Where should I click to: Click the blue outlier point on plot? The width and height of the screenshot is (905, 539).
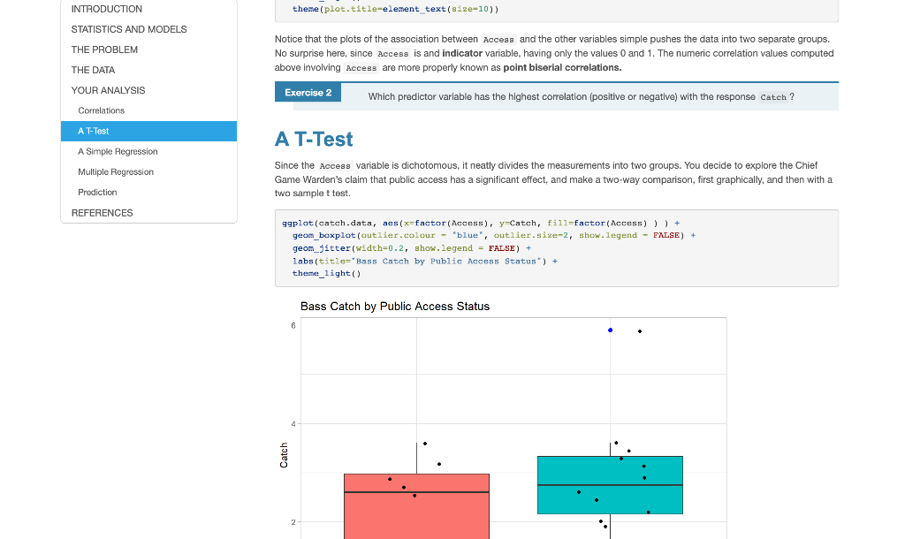pos(610,330)
